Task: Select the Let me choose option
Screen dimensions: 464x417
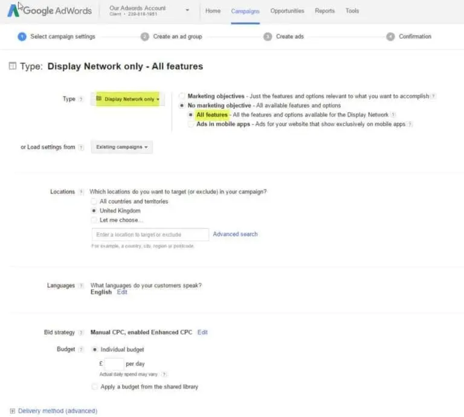Action: point(94,220)
